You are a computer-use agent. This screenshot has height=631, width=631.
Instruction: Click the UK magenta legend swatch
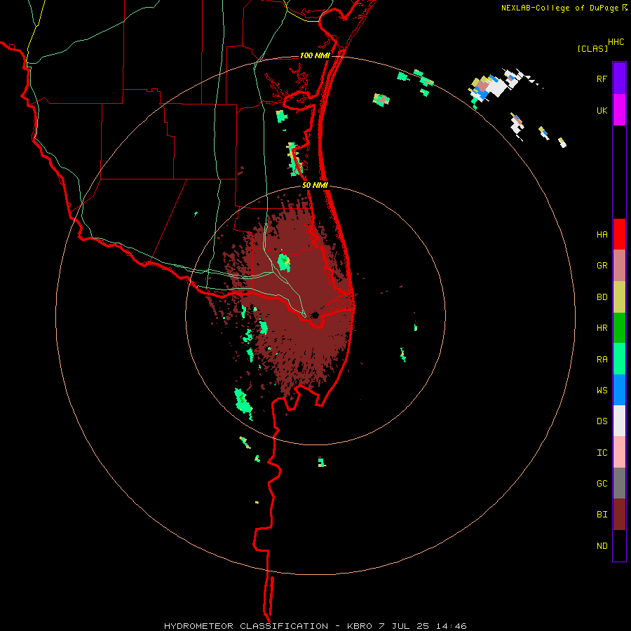pyautogui.click(x=619, y=110)
